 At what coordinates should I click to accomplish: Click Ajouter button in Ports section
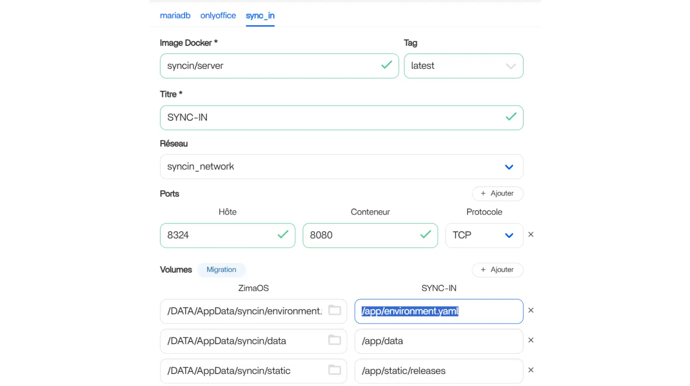tap(497, 193)
